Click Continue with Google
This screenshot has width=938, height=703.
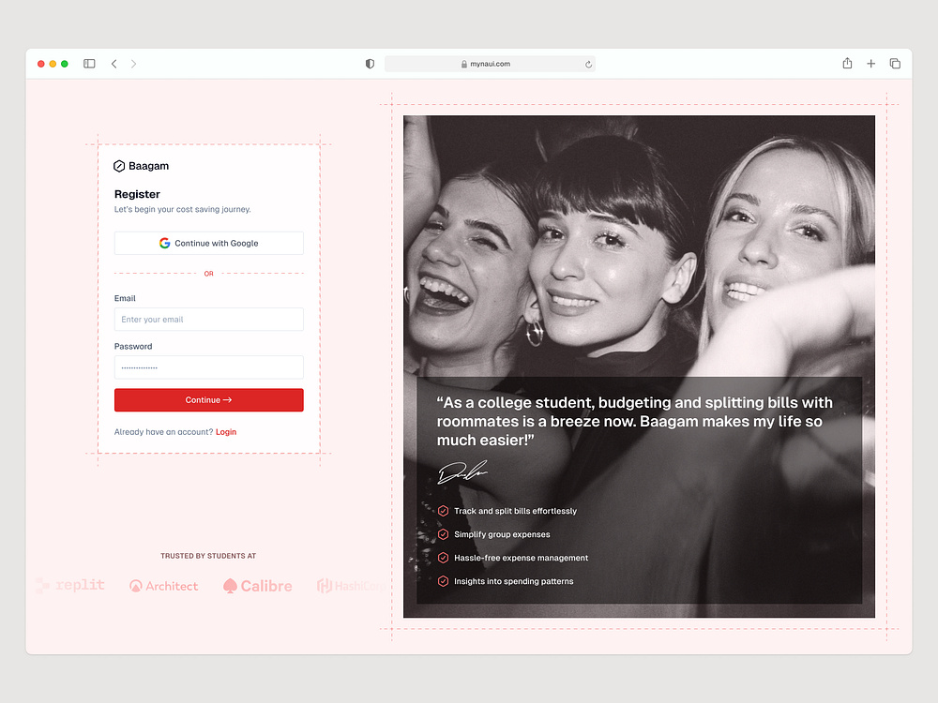[x=208, y=243]
